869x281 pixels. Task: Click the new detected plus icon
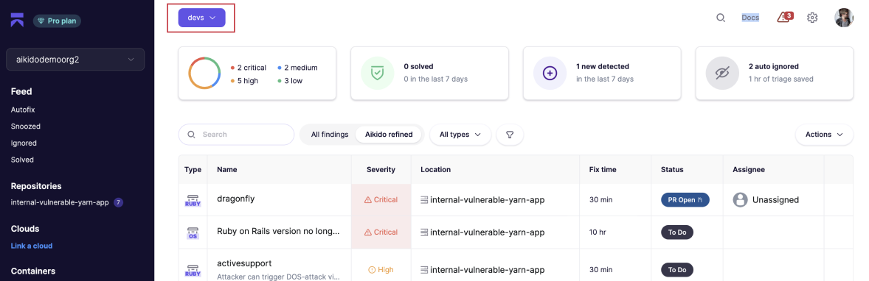[550, 73]
